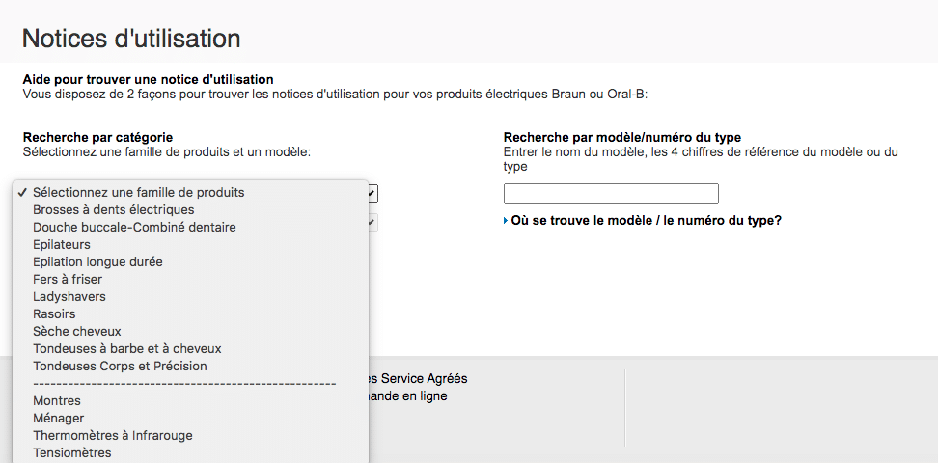Open the disabled model dropdown arrow
938x463 pixels.
[372, 223]
